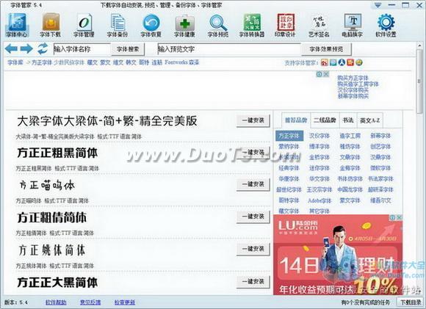Click 一键安装 for 方正喵呜体
This screenshot has width=426, height=309.
click(253, 184)
